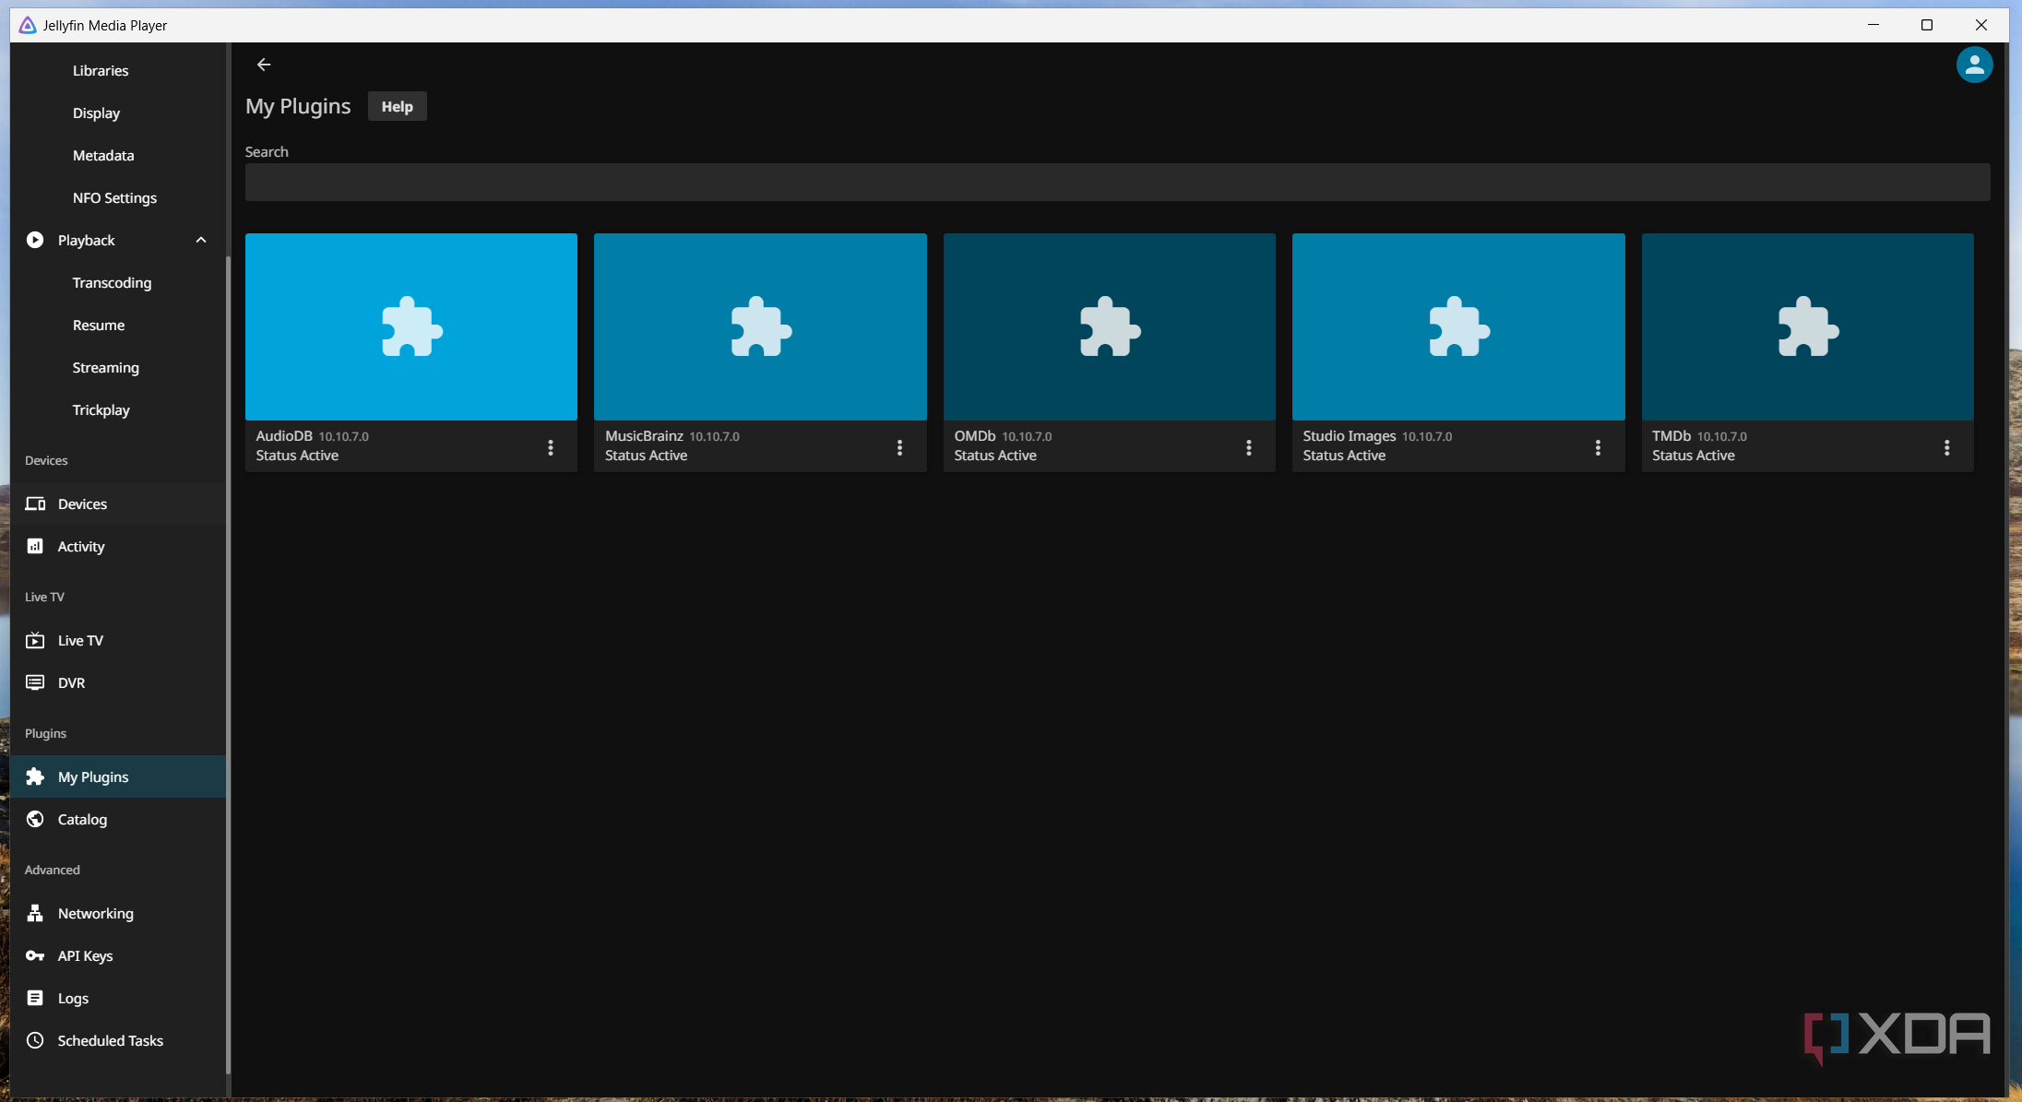
Task: Click the back arrow icon
Action: (264, 65)
